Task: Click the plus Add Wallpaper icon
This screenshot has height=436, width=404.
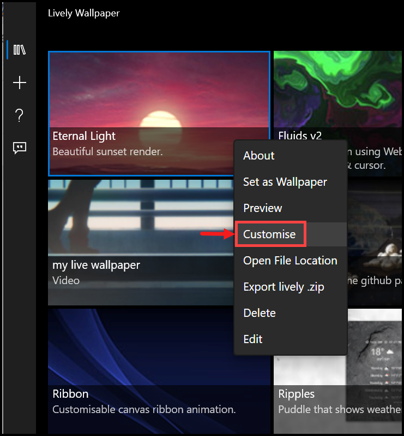Action: (x=20, y=83)
